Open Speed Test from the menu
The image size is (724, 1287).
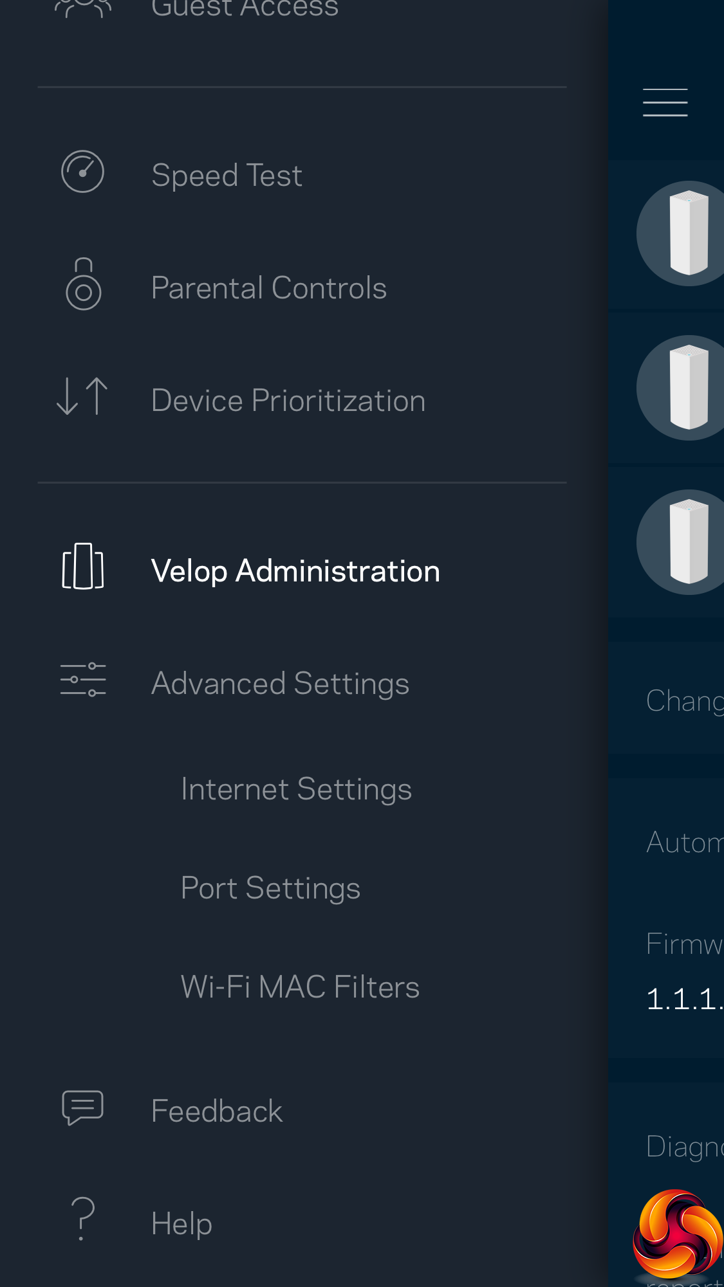tap(227, 176)
